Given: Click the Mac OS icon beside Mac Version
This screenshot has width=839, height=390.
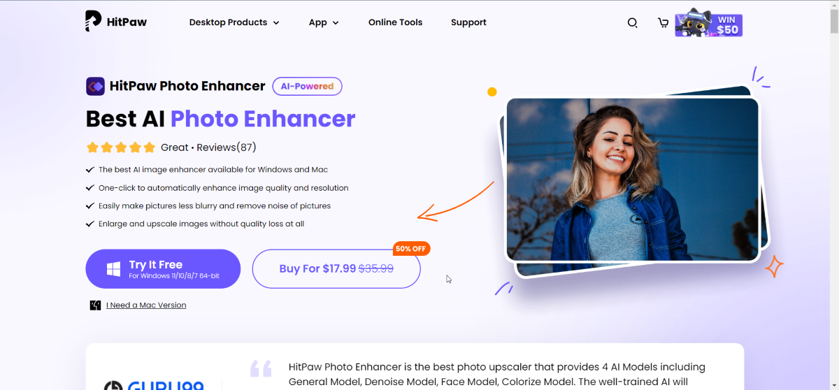Looking at the screenshot, I should tap(95, 305).
